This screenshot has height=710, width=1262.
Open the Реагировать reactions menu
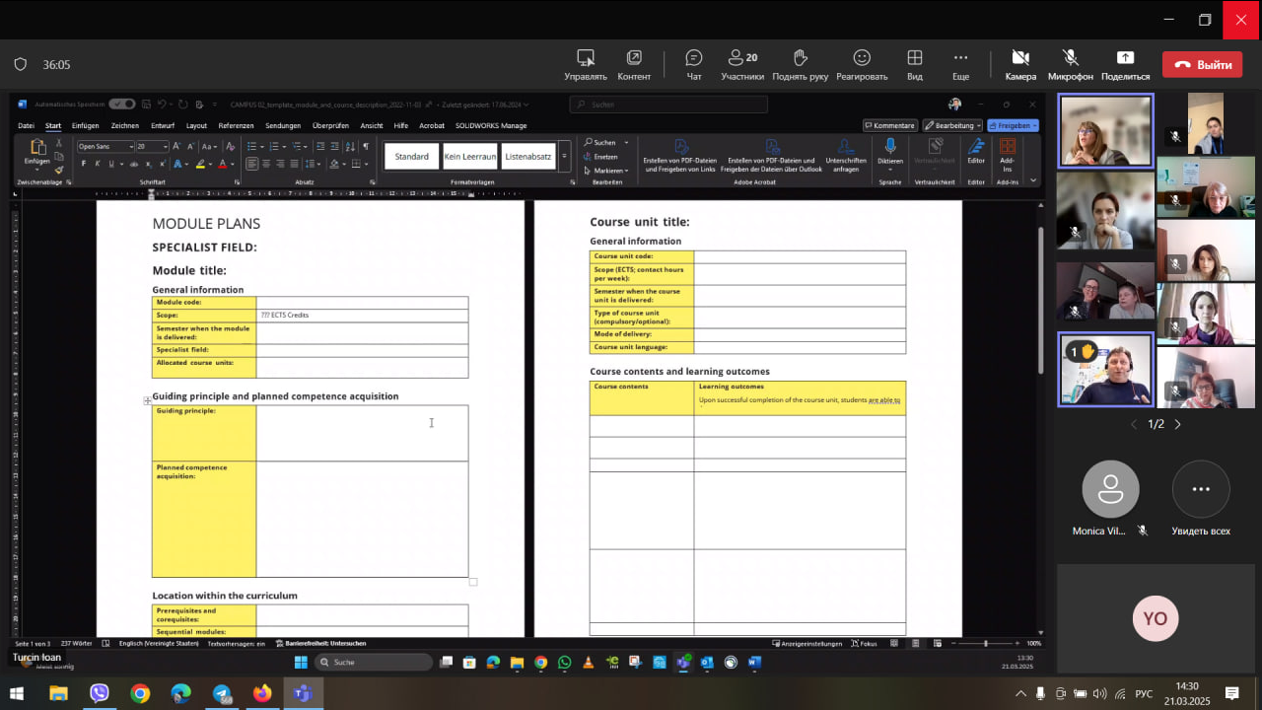pos(862,64)
